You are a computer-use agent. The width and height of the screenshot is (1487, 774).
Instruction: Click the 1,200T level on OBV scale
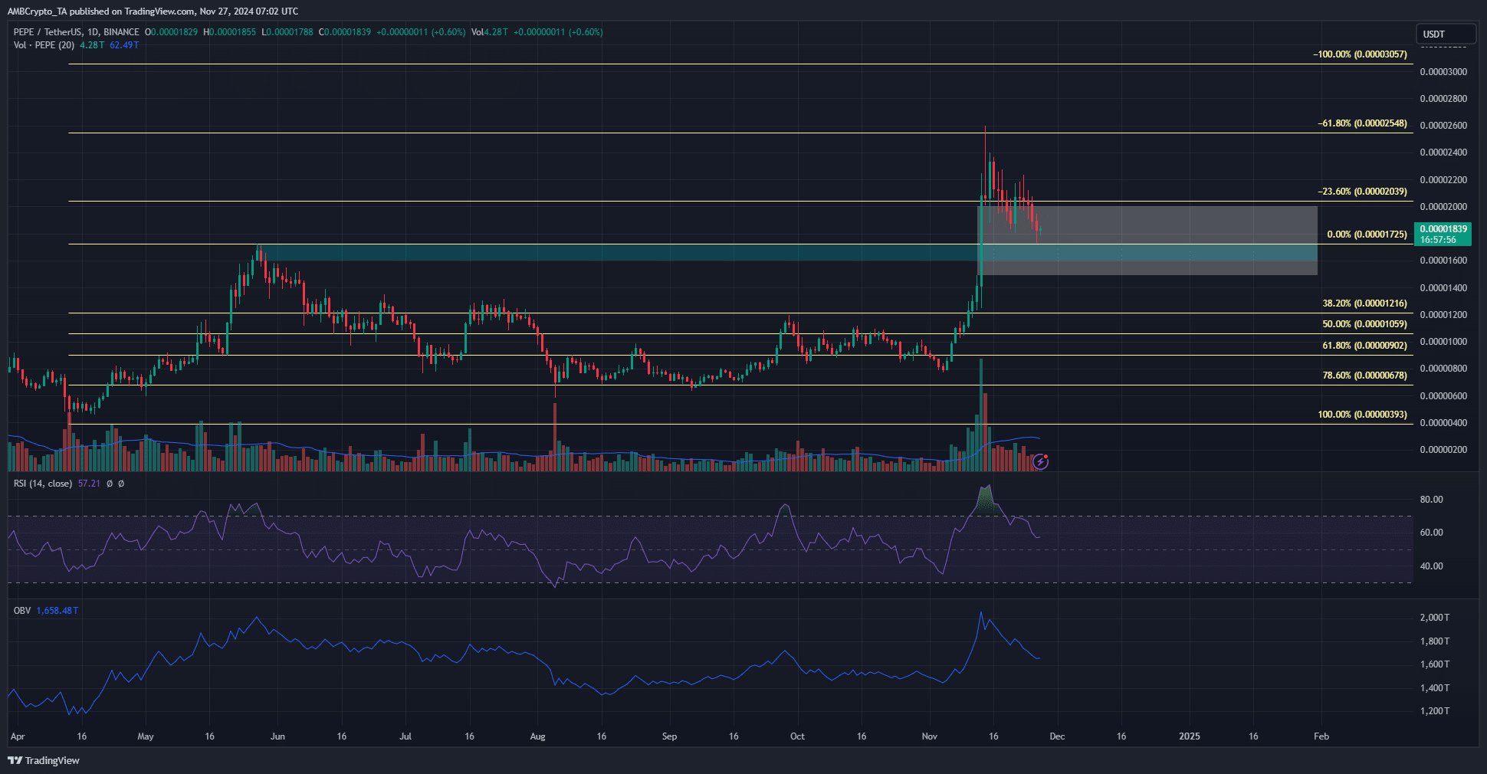(x=1435, y=711)
